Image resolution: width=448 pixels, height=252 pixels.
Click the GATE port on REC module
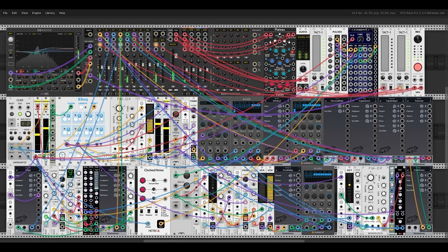point(414,80)
